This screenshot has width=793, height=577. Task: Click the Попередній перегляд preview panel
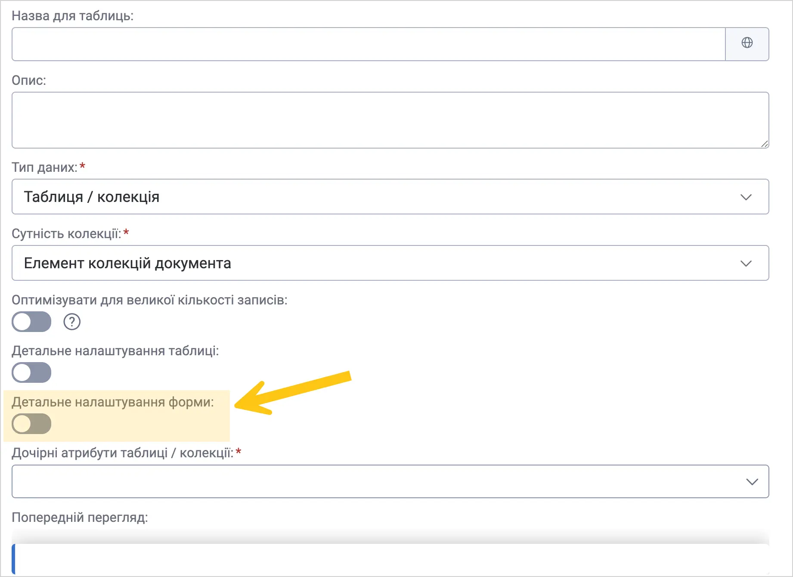click(390, 559)
